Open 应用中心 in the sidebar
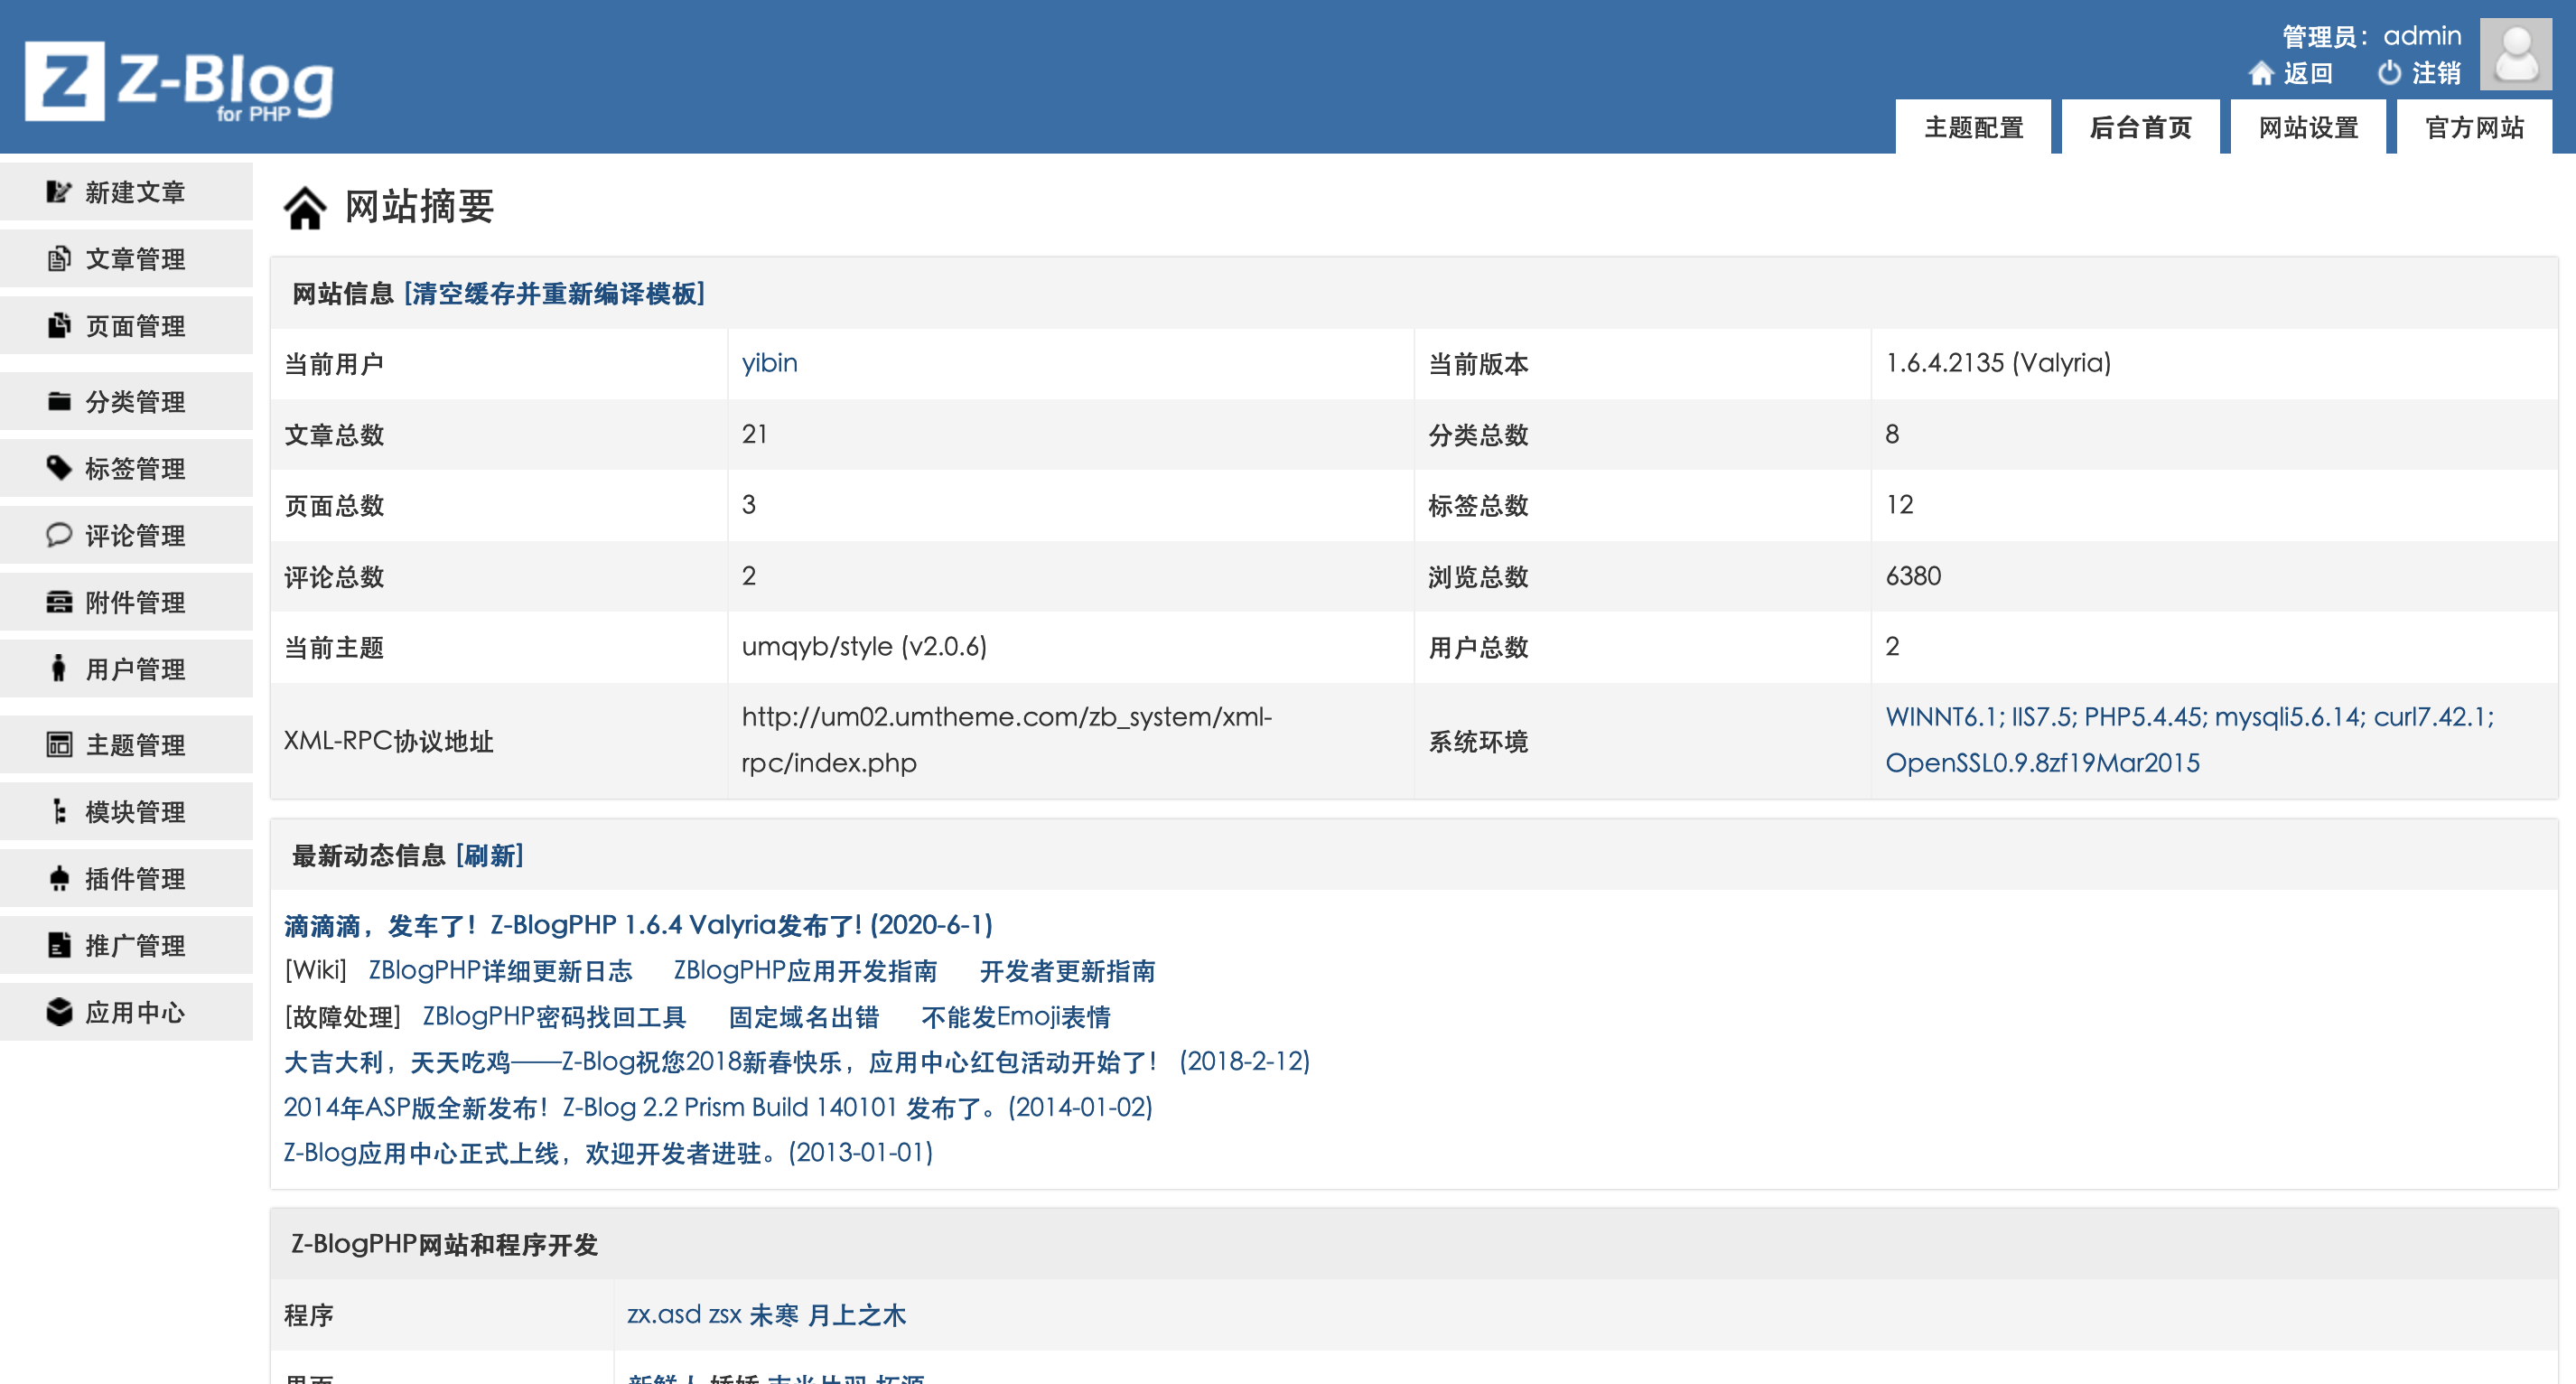 126,1012
